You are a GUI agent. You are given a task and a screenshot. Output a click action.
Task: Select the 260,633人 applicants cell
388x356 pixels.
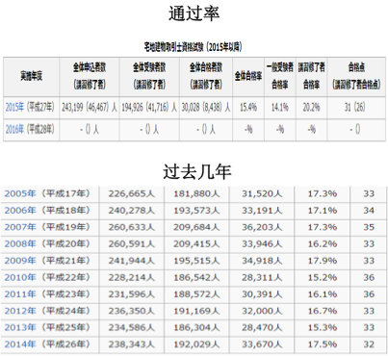pyautogui.click(x=132, y=227)
